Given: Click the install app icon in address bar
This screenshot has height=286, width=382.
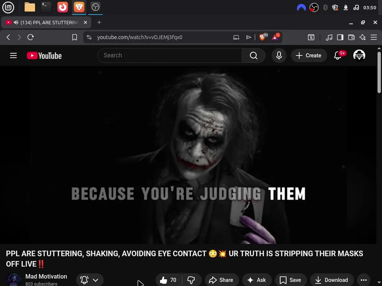Looking at the screenshot, I should tap(236, 37).
